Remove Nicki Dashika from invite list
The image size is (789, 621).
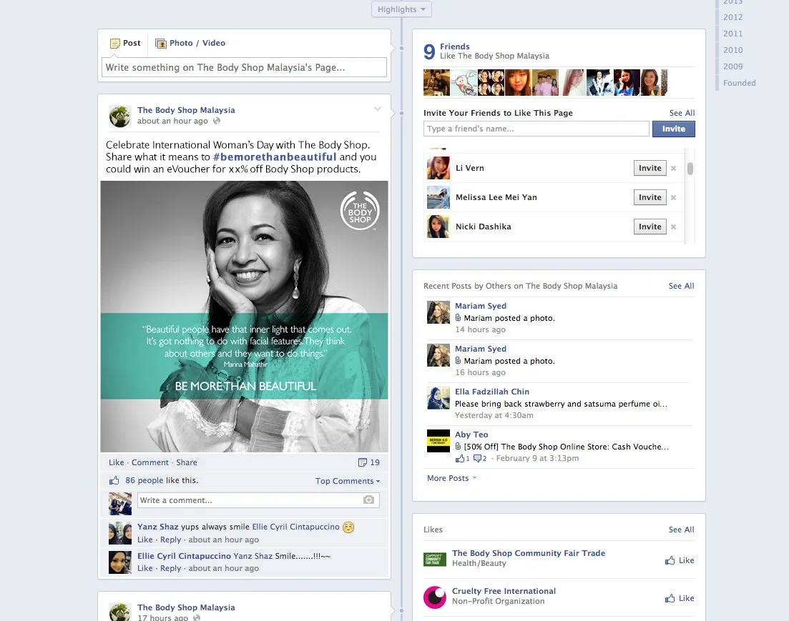[673, 227]
